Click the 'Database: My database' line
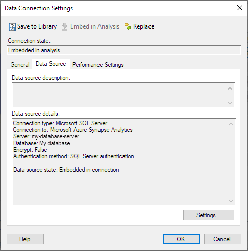This screenshot has width=248, height=251. pos(42,143)
